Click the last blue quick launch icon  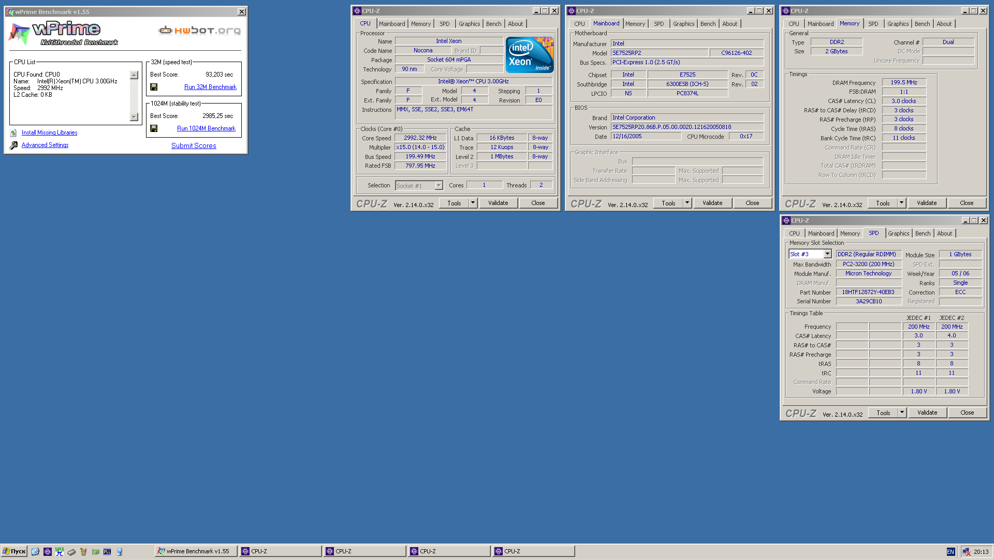coord(120,552)
